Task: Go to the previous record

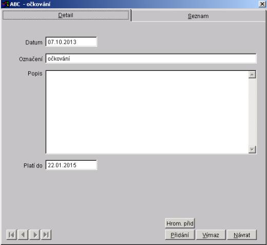Action: point(23,235)
